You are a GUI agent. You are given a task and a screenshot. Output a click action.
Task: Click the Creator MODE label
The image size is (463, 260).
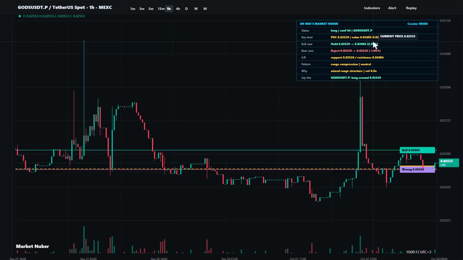pyautogui.click(x=417, y=24)
